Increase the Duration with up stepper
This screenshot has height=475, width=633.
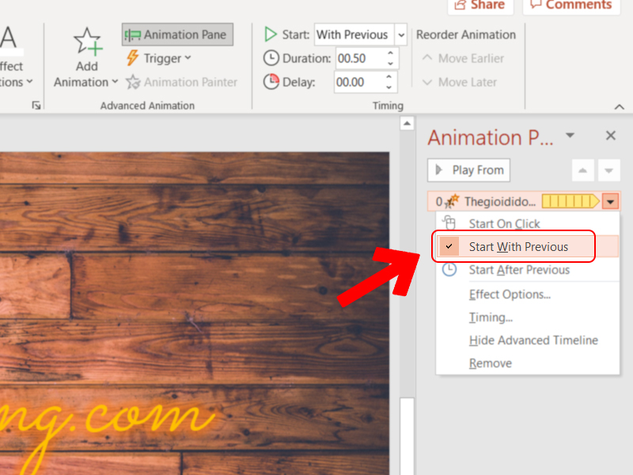(x=391, y=54)
